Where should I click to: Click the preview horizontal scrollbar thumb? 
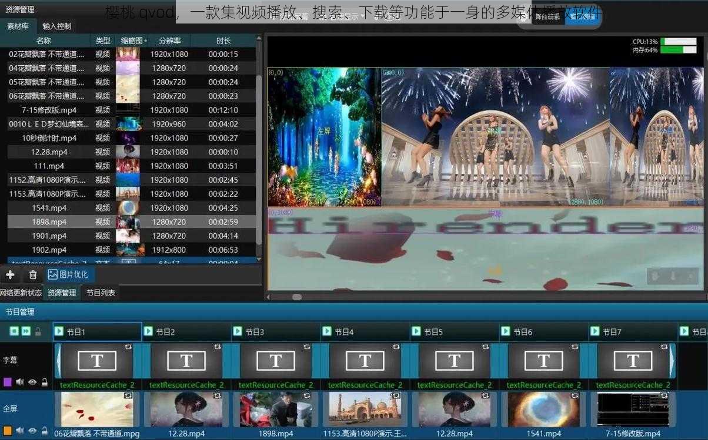tap(297, 297)
